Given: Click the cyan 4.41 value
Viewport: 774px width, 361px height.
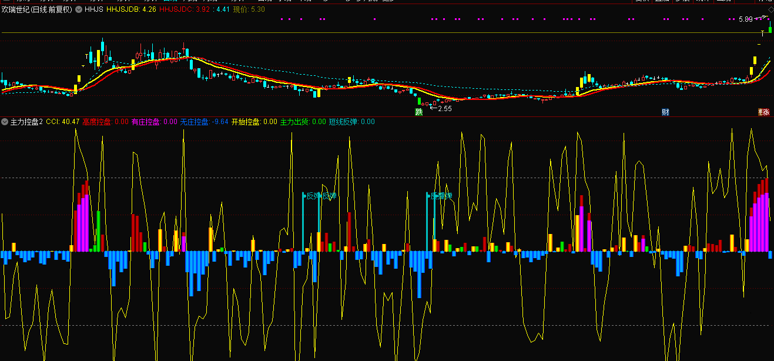Looking at the screenshot, I should (x=223, y=9).
